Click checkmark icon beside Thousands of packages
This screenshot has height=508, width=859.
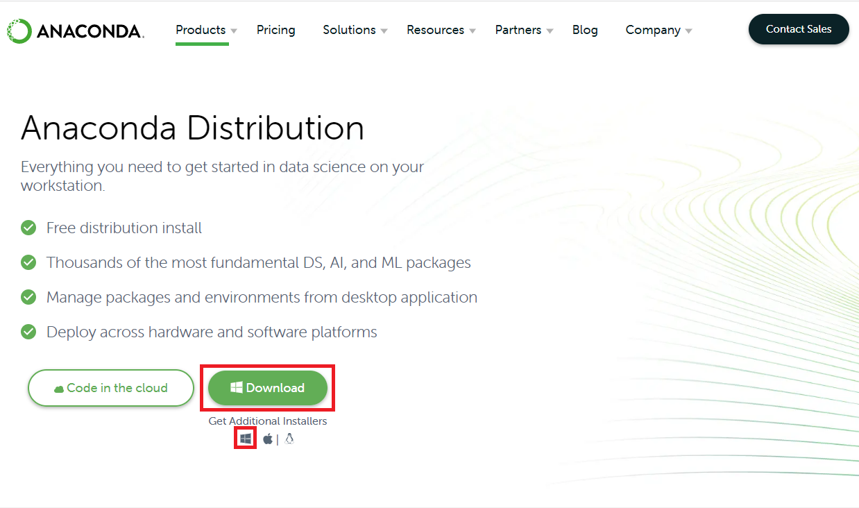point(28,262)
